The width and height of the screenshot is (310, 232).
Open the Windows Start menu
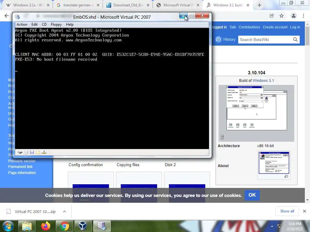(x=8, y=226)
